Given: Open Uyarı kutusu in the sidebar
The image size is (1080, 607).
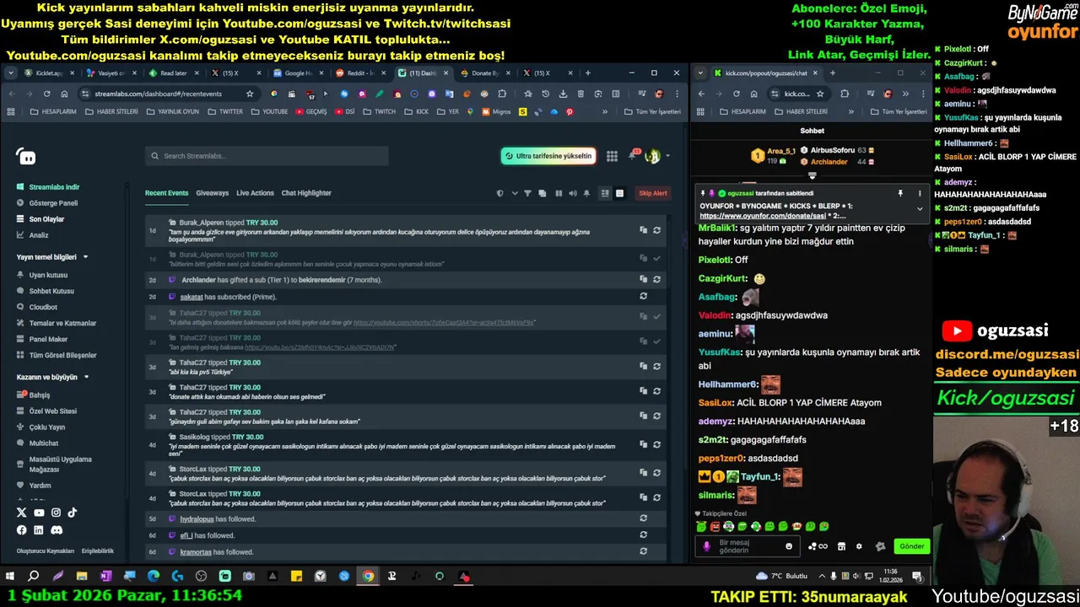Looking at the screenshot, I should point(42,275).
